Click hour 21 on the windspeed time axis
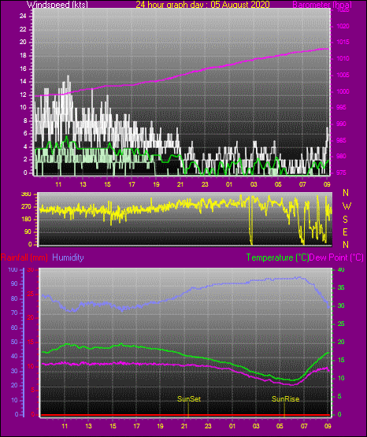367x437 pixels. 180,184
